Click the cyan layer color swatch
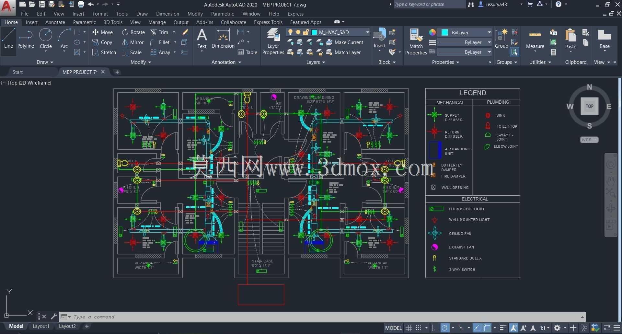622x334 pixels. (x=314, y=32)
